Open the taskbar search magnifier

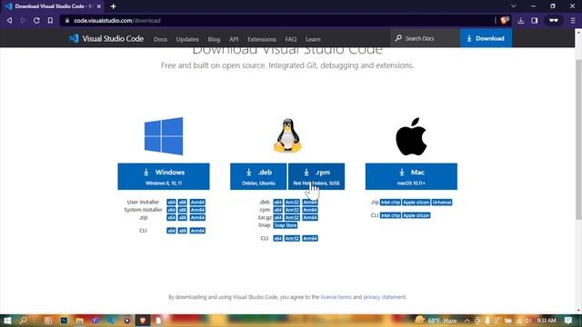tap(23, 321)
